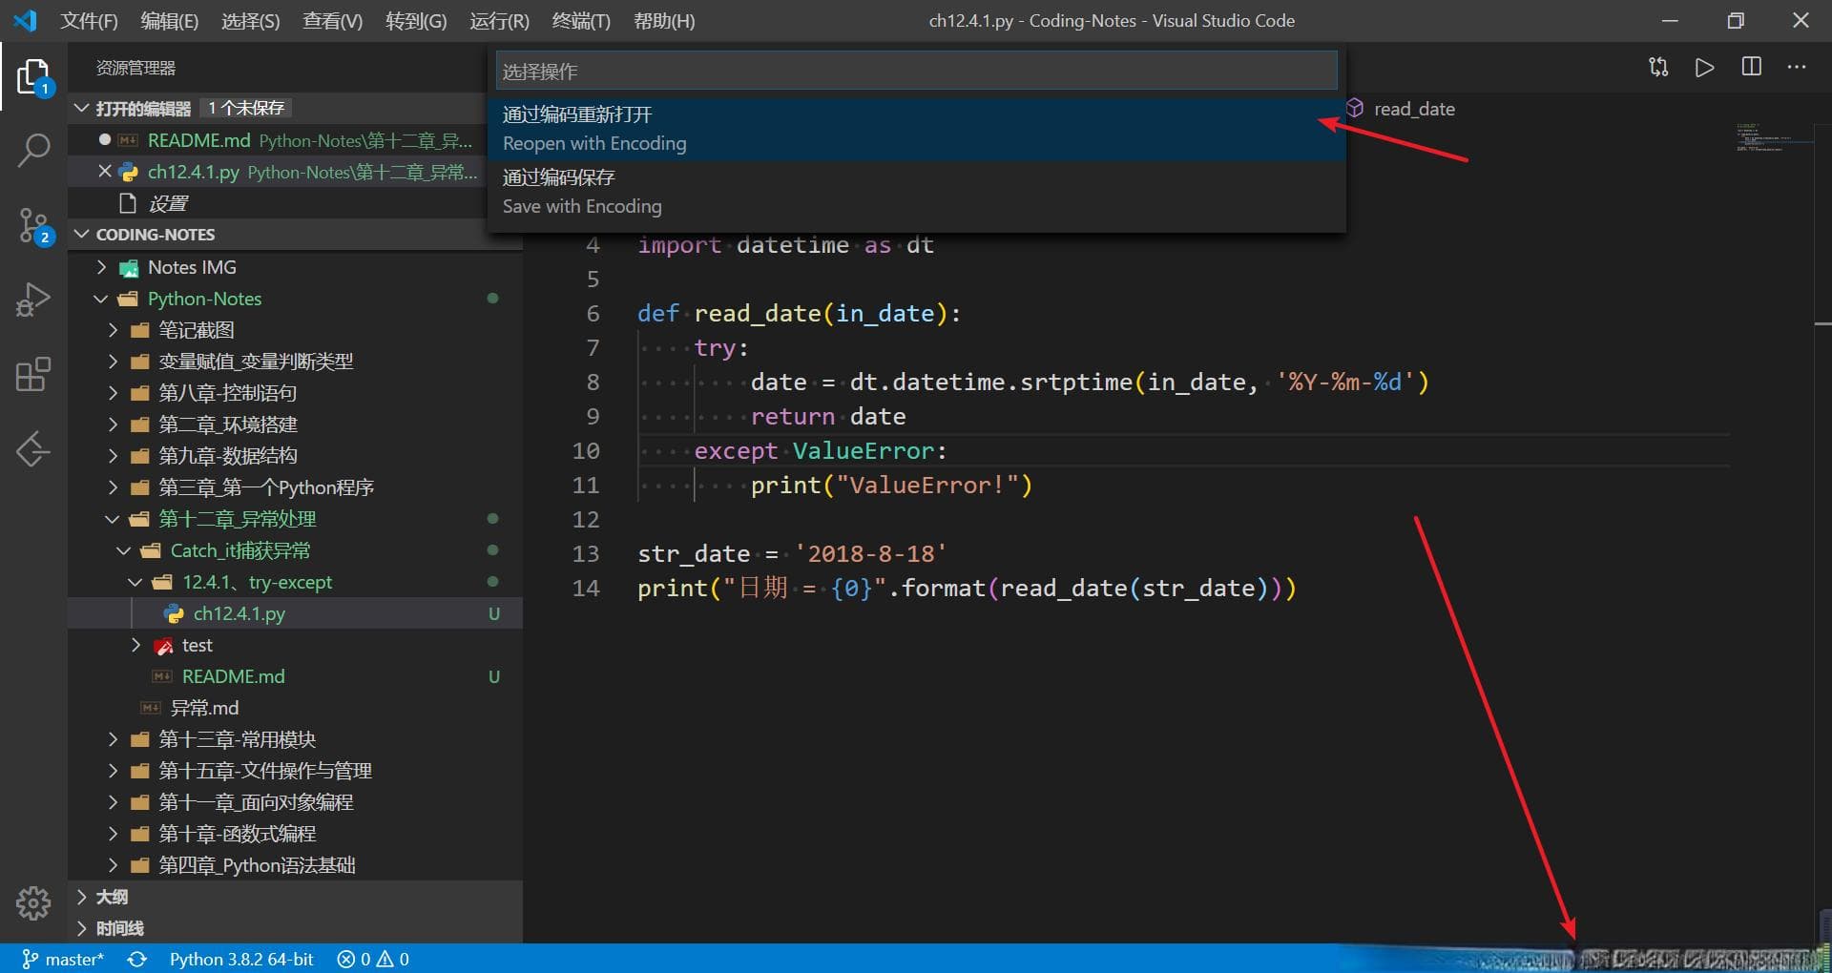Open the editor More Actions ellipsis
Image resolution: width=1832 pixels, height=973 pixels.
pos(1797,67)
